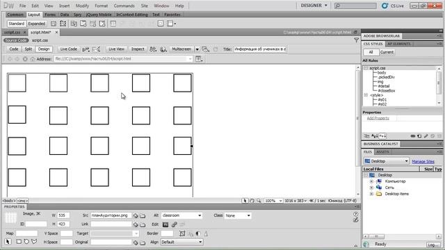Screen dimensions: 445x250
Task: Click the Log button
Action: [x=433, y=244]
